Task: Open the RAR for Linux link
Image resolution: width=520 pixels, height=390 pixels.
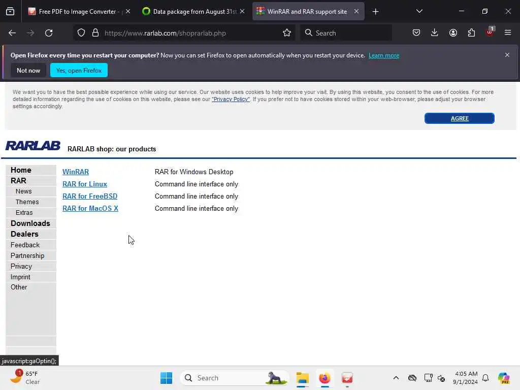Action: (x=85, y=184)
